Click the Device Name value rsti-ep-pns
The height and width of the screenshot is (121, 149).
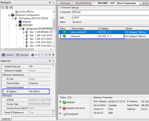point(40,83)
